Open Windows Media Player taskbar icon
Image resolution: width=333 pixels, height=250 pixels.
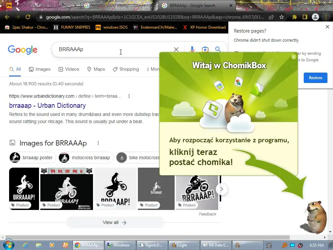[52, 245]
